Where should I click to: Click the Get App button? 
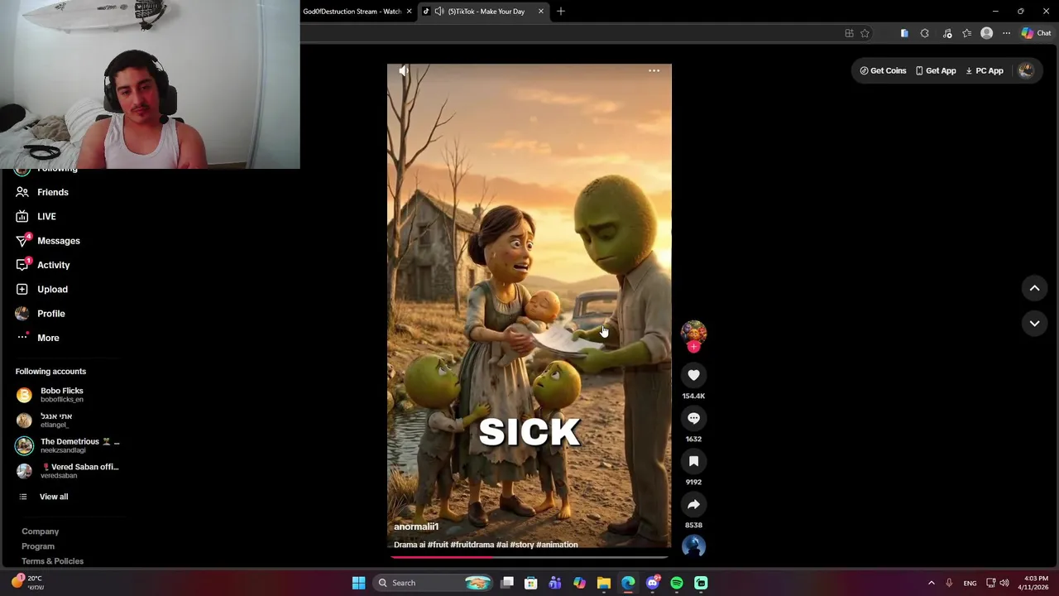tap(936, 71)
